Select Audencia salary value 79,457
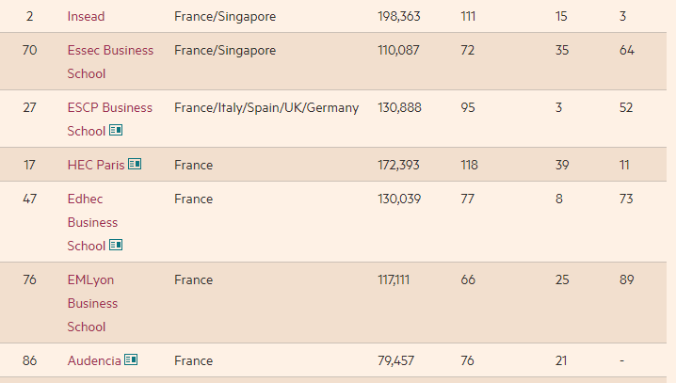 pyautogui.click(x=395, y=360)
